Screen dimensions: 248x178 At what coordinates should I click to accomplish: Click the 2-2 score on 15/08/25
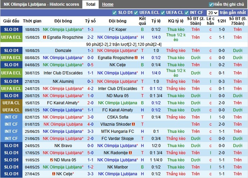pos(90,37)
